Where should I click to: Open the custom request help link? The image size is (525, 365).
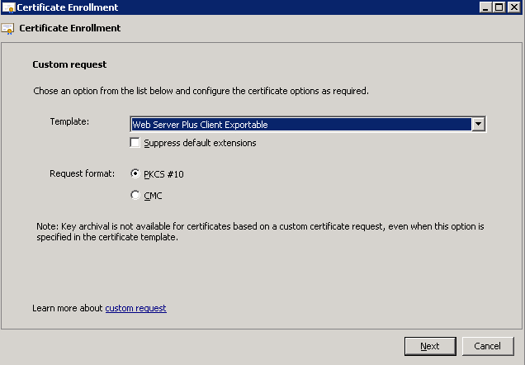pos(135,308)
